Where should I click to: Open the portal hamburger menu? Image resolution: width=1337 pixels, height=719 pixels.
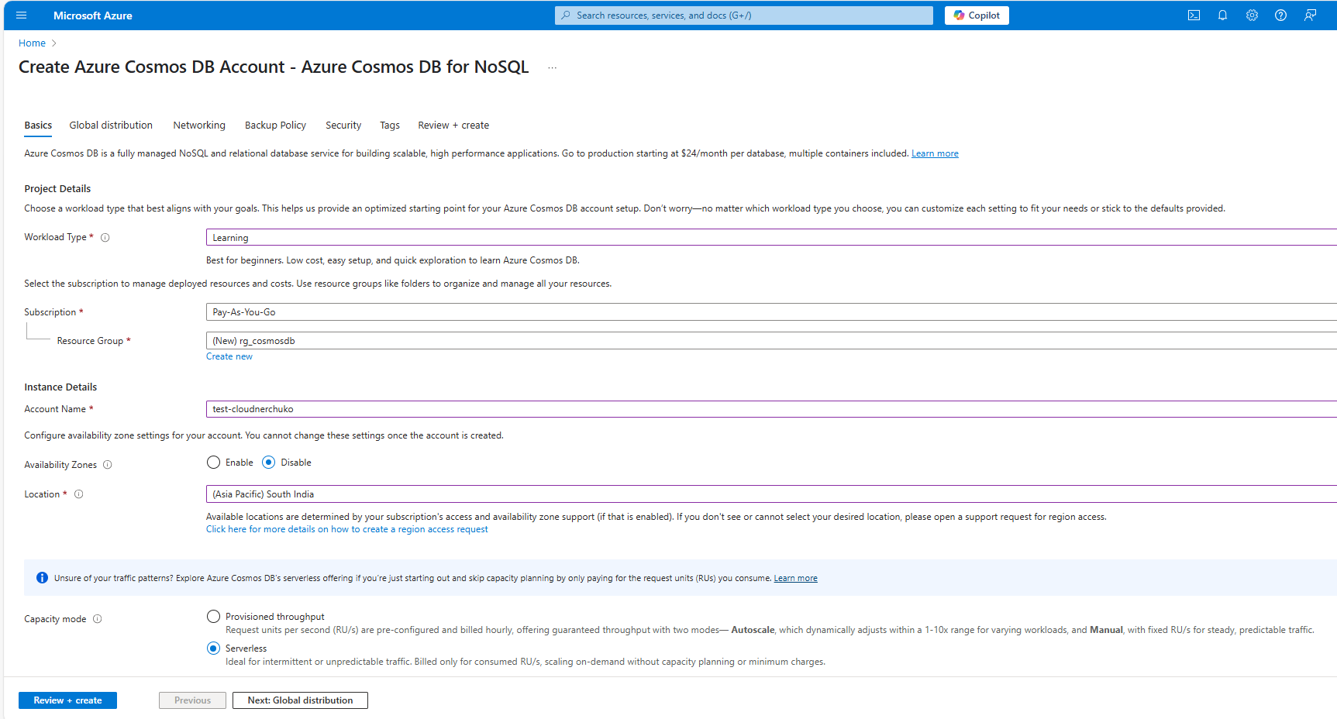[x=21, y=15]
